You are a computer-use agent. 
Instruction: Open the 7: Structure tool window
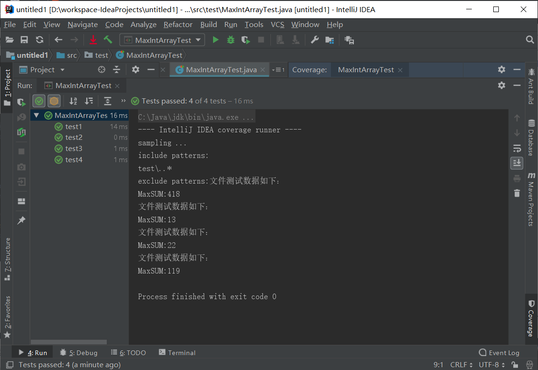[7, 259]
